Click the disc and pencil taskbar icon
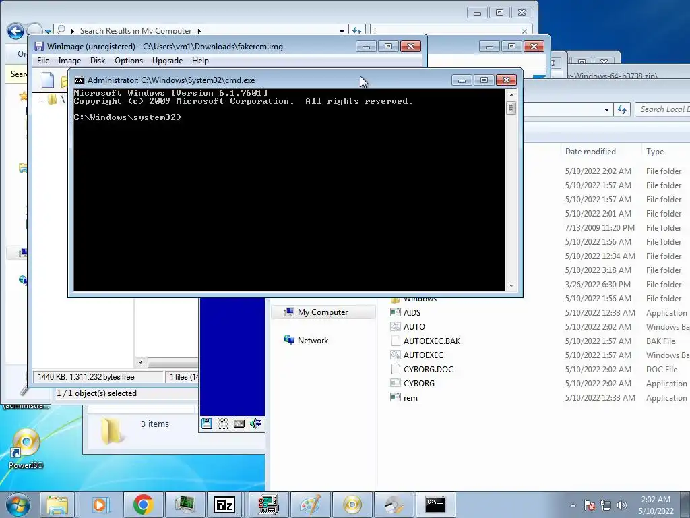Image resolution: width=690 pixels, height=518 pixels. [394, 505]
